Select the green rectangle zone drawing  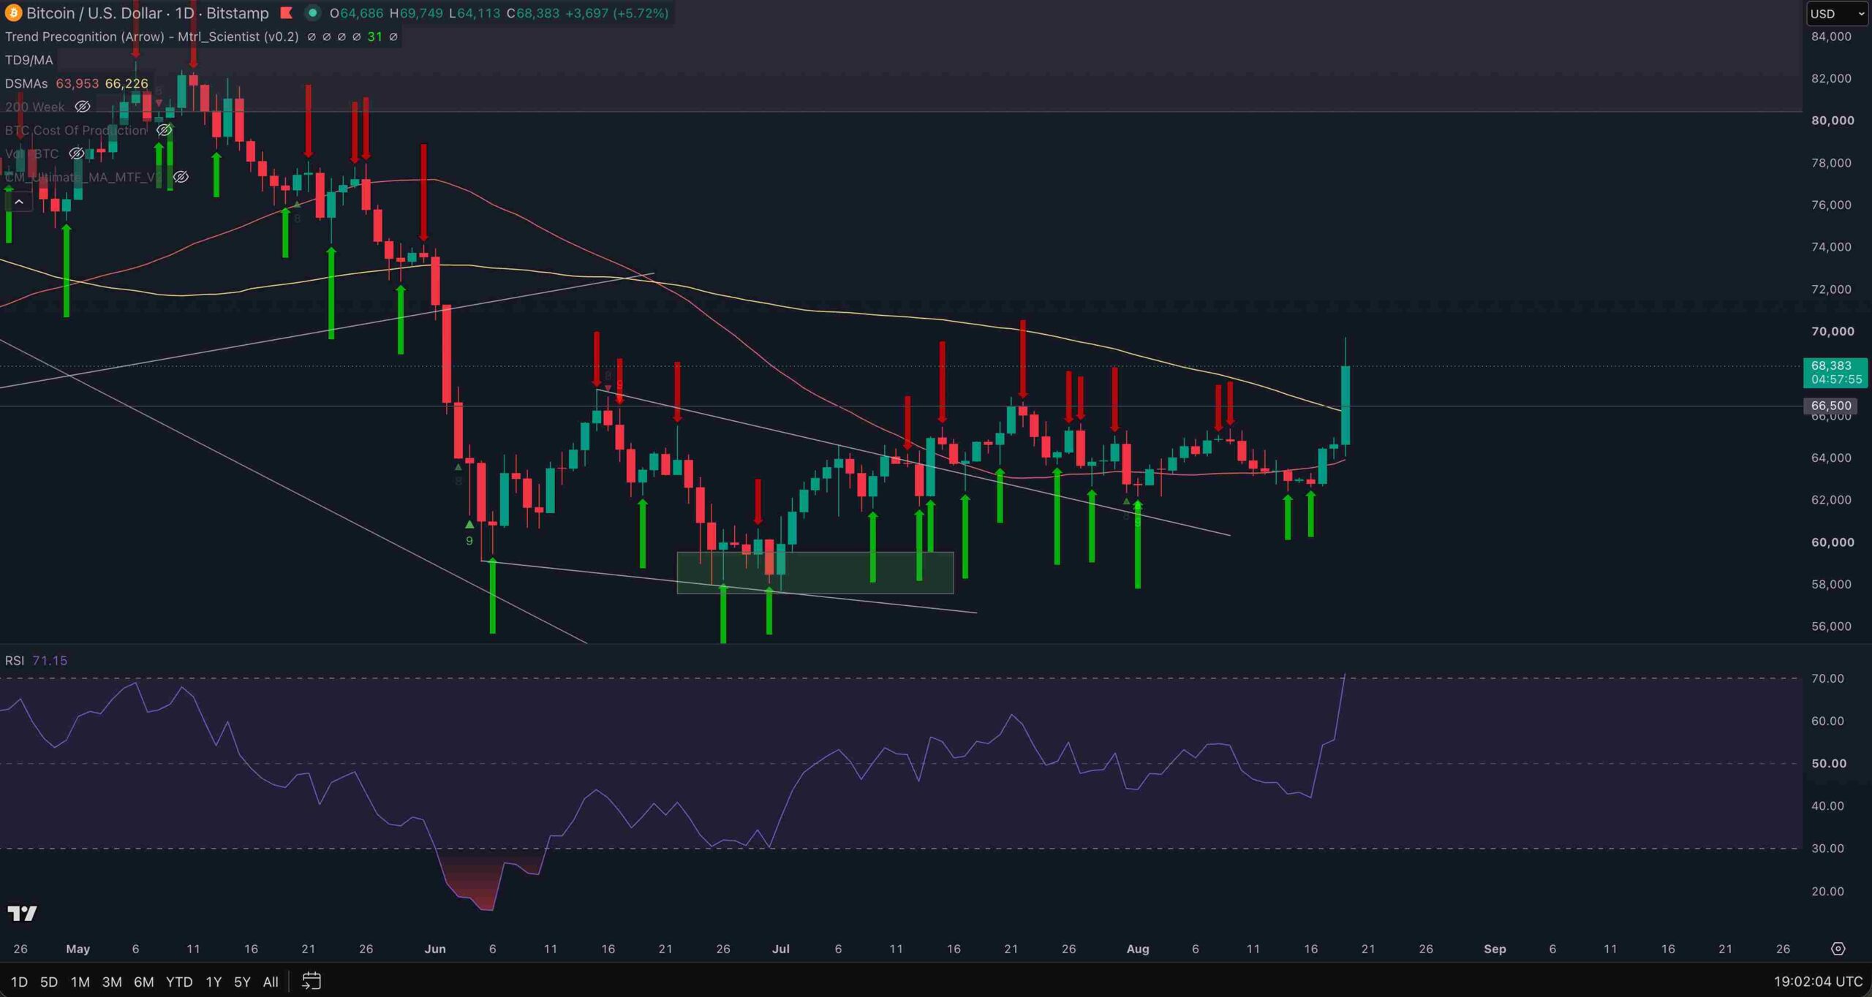tap(815, 572)
